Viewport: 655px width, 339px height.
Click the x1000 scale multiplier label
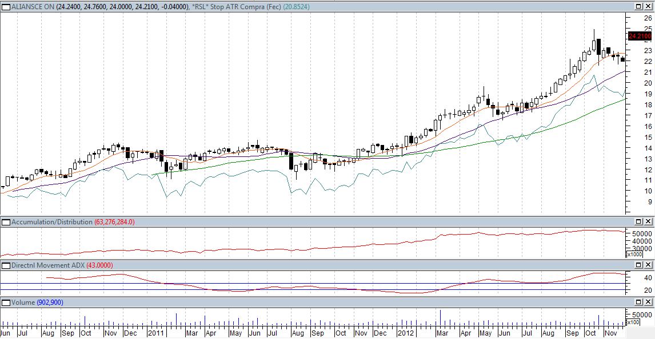634,255
